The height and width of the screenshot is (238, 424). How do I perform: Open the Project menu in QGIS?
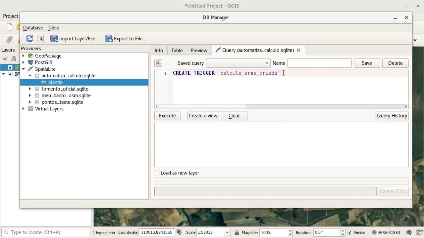pos(11,16)
